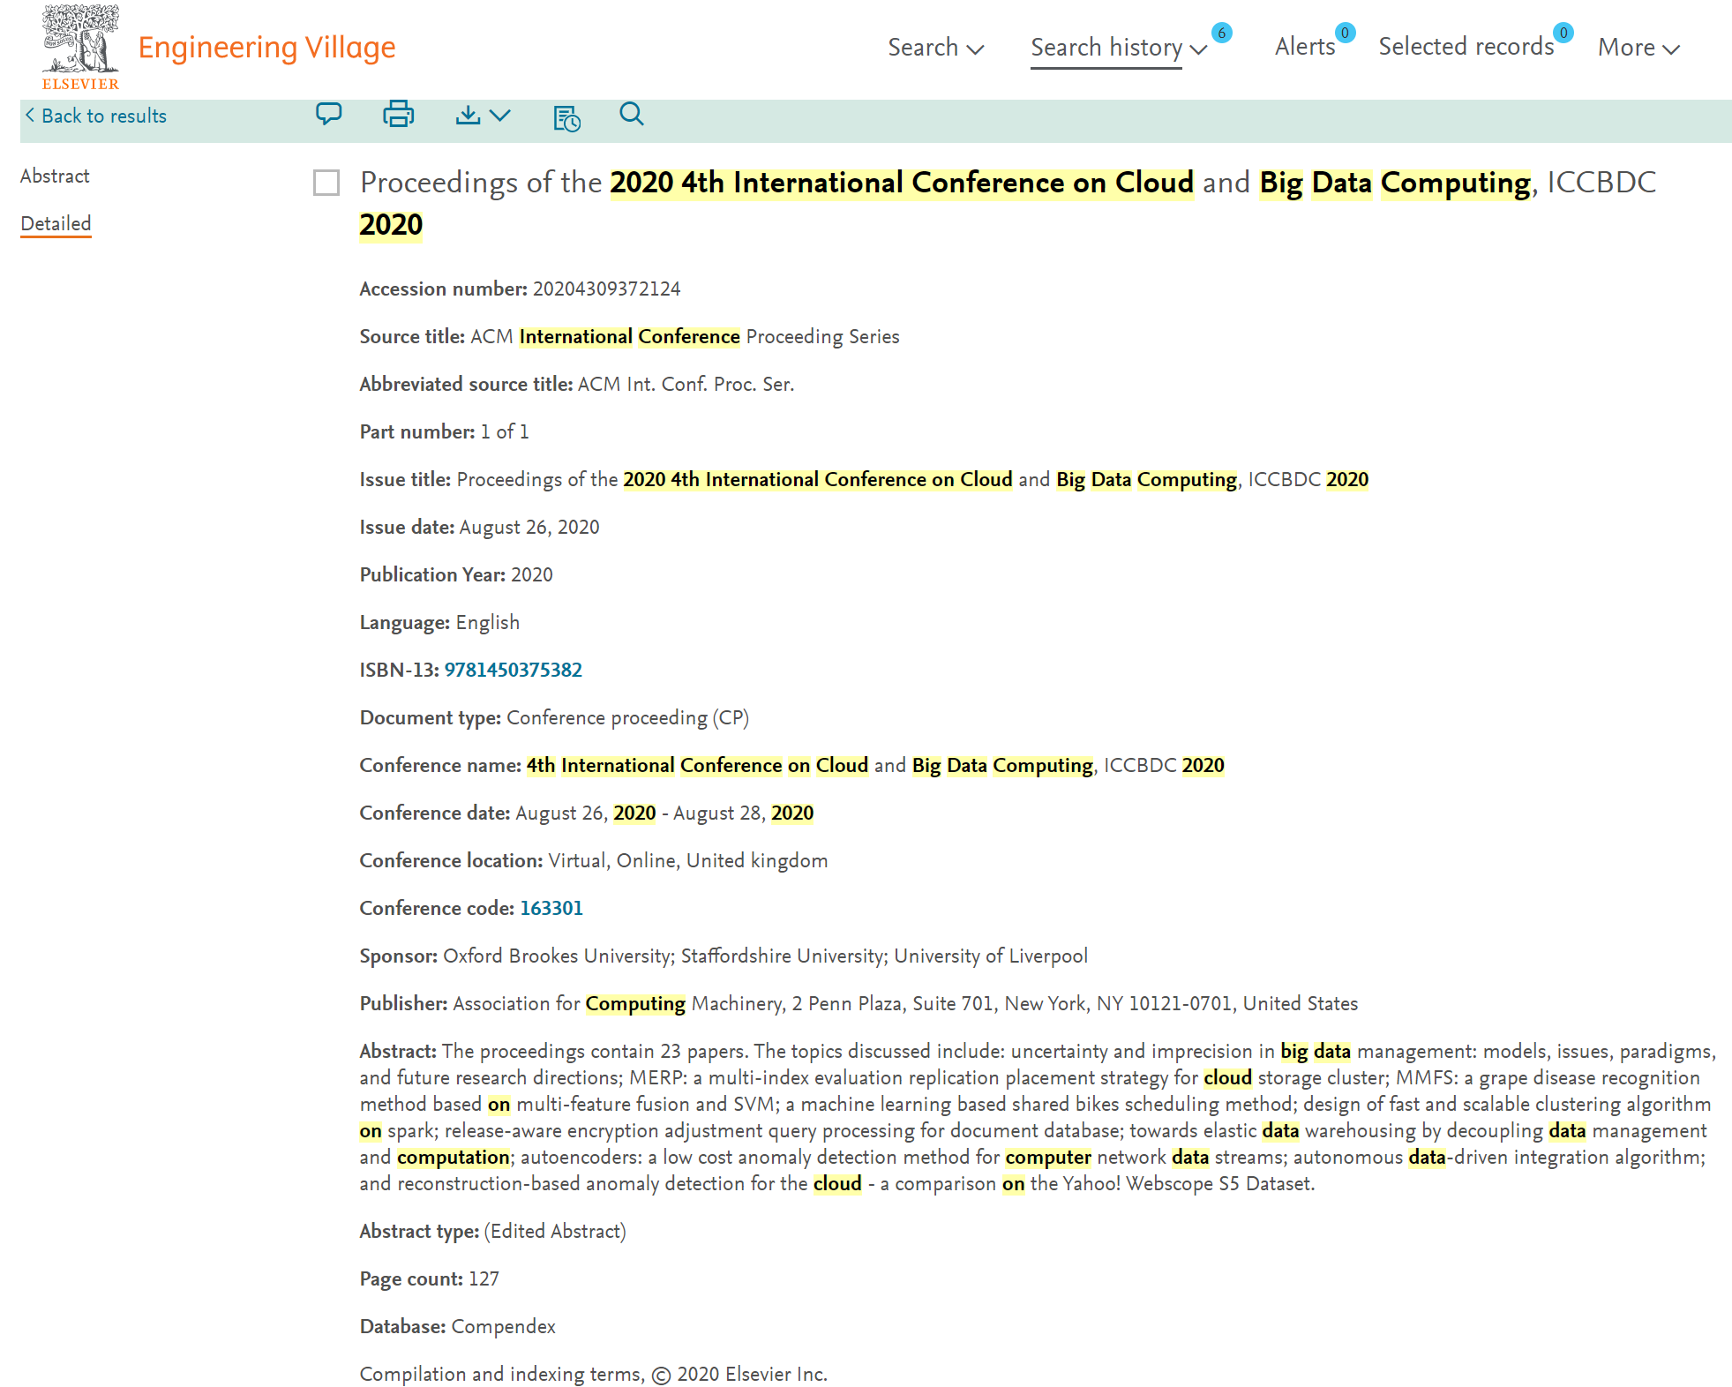Select the record checkbox beside the title
1732x1387 pixels.
(326, 183)
